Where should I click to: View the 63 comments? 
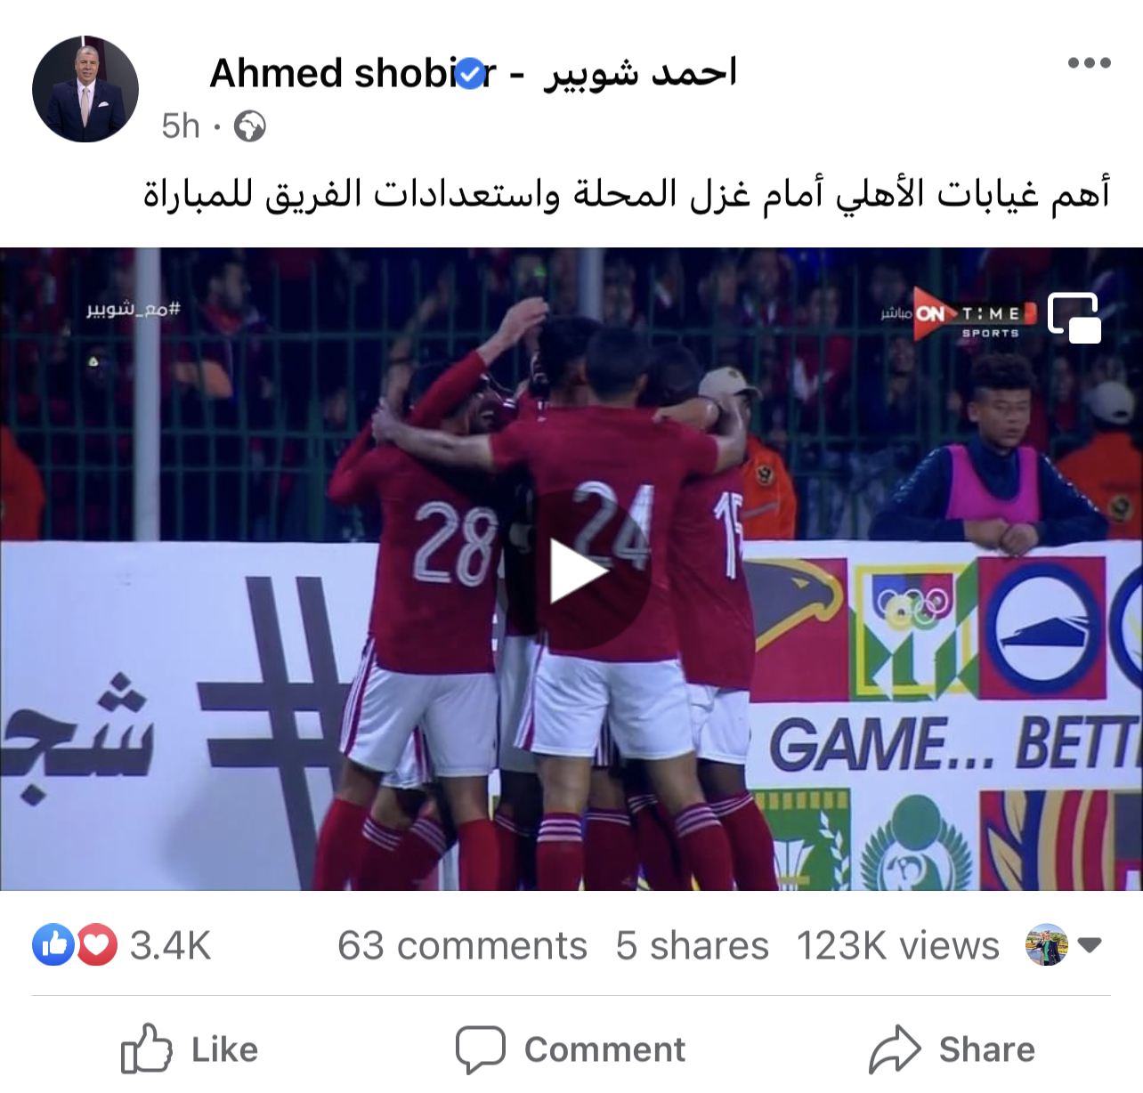coord(462,945)
